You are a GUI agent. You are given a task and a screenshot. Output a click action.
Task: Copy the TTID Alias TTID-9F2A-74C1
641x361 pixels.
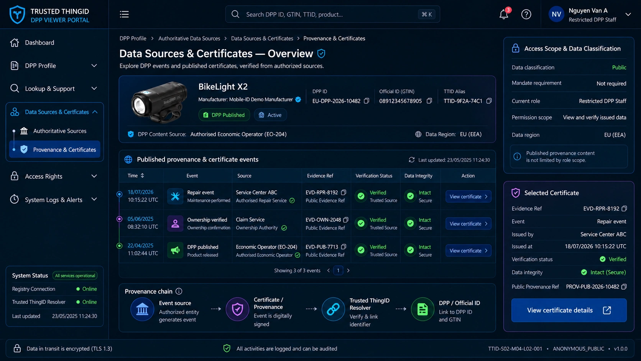[489, 101]
